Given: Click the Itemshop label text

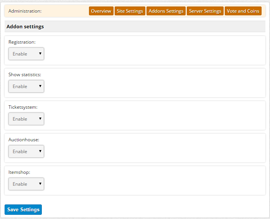Looking at the screenshot, I should point(19,172).
